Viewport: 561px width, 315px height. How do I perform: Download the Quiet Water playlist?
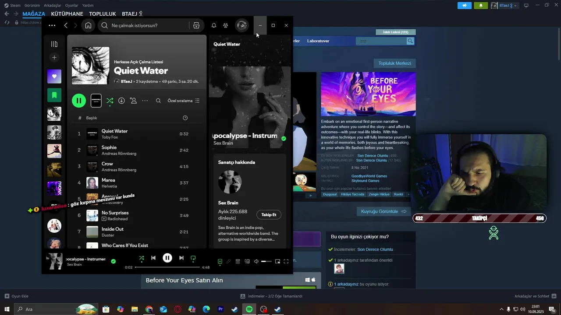coord(121,101)
